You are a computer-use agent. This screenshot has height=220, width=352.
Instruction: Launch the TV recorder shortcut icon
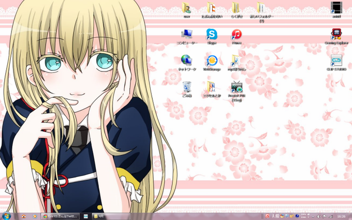coord(237,92)
